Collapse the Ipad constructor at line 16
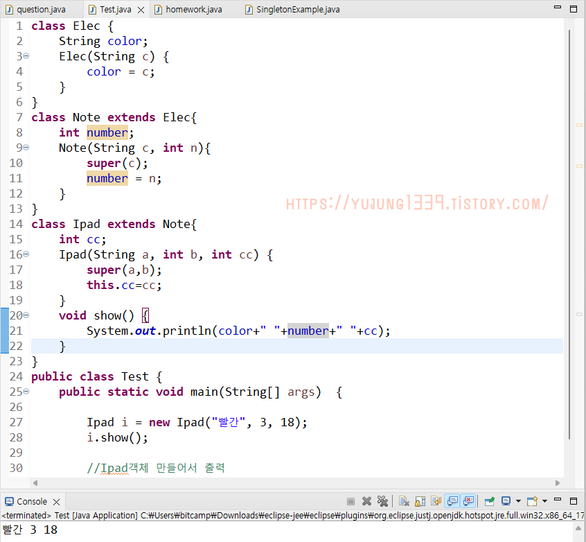Image resolution: width=586 pixels, height=542 pixels. (x=26, y=254)
